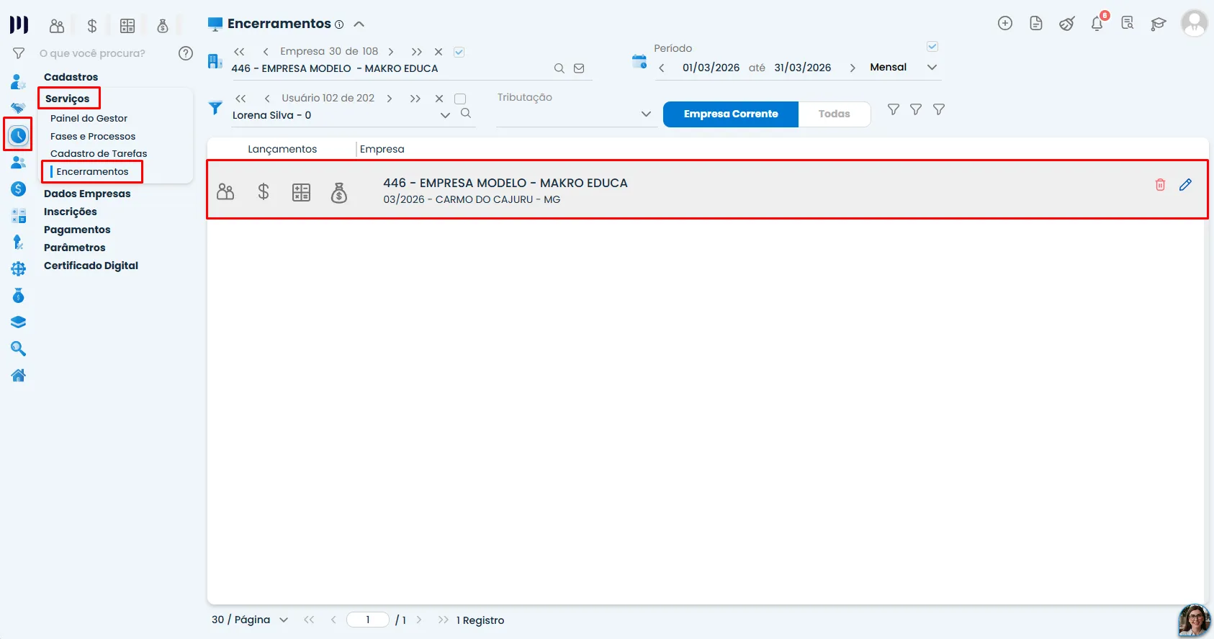Open the virtual assistant avatar
The height and width of the screenshot is (639, 1214).
(x=1194, y=620)
